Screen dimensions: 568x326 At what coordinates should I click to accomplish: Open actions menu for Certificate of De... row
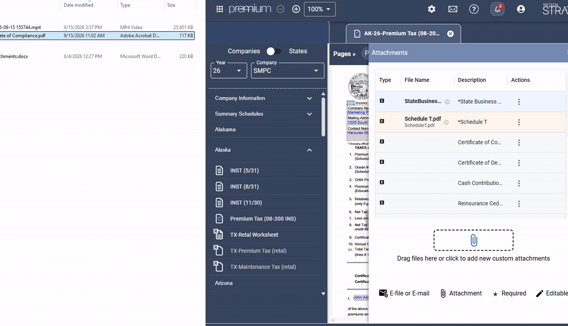click(x=519, y=163)
